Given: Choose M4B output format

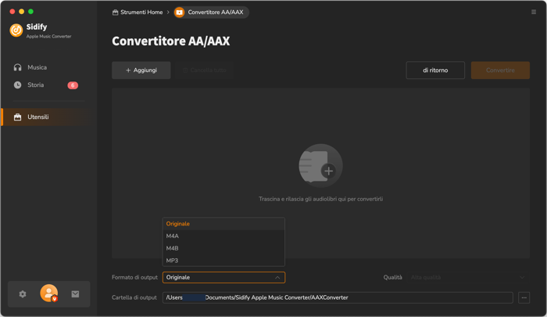Looking at the screenshot, I should pyautogui.click(x=223, y=248).
